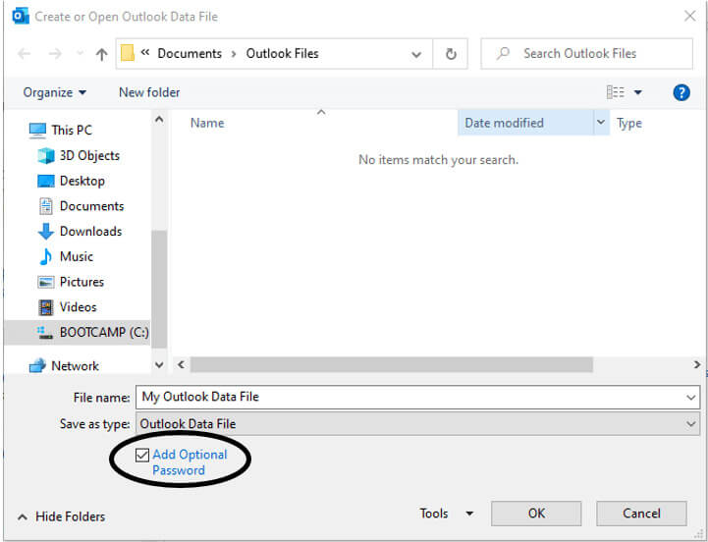This screenshot has height=542, width=708.
Task: Open Date modified column filter dropdown
Action: click(601, 123)
